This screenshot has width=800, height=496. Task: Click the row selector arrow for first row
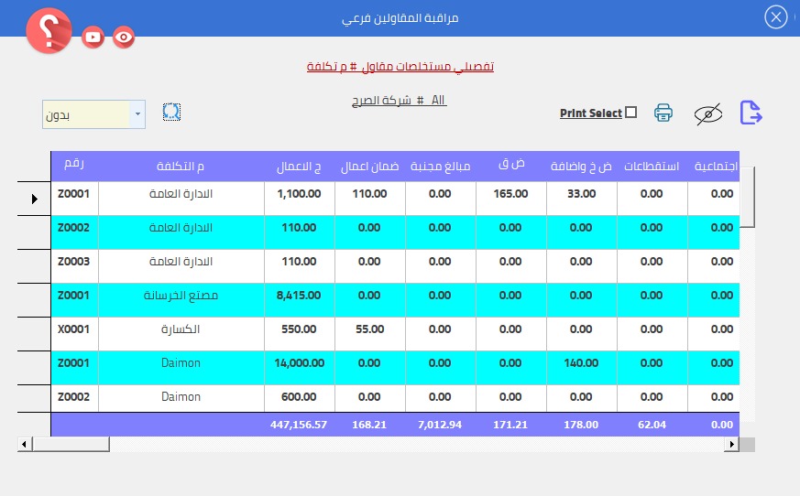34,198
